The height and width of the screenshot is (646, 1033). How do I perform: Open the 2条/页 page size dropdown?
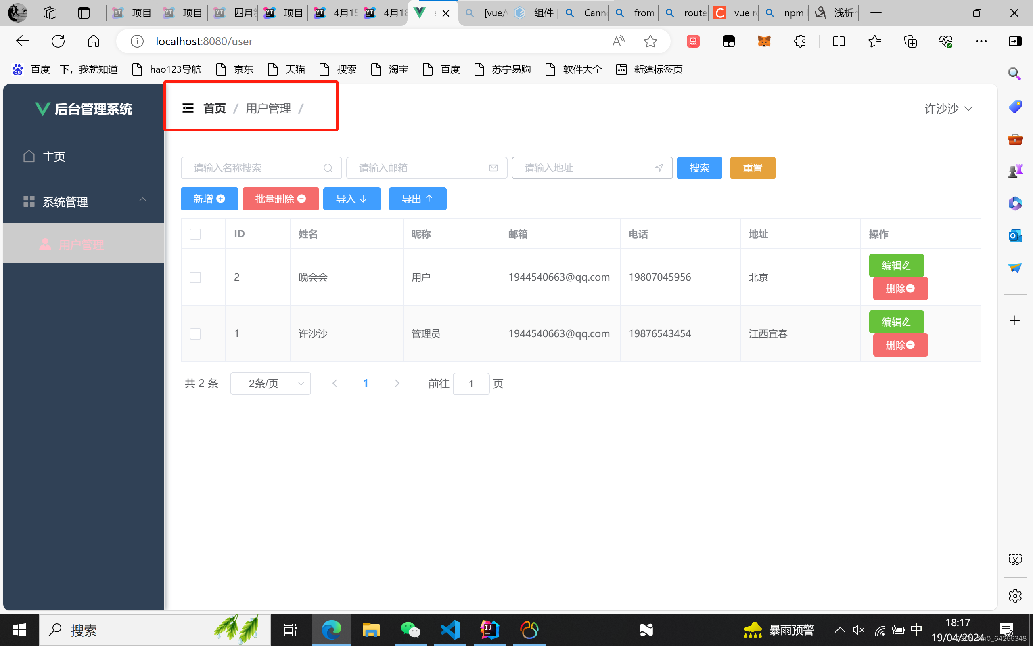tap(270, 383)
